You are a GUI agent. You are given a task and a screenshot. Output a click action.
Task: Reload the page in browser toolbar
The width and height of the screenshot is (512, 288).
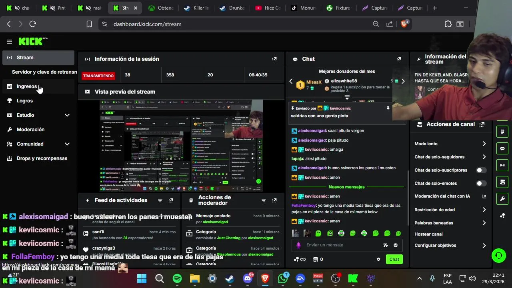[33, 24]
